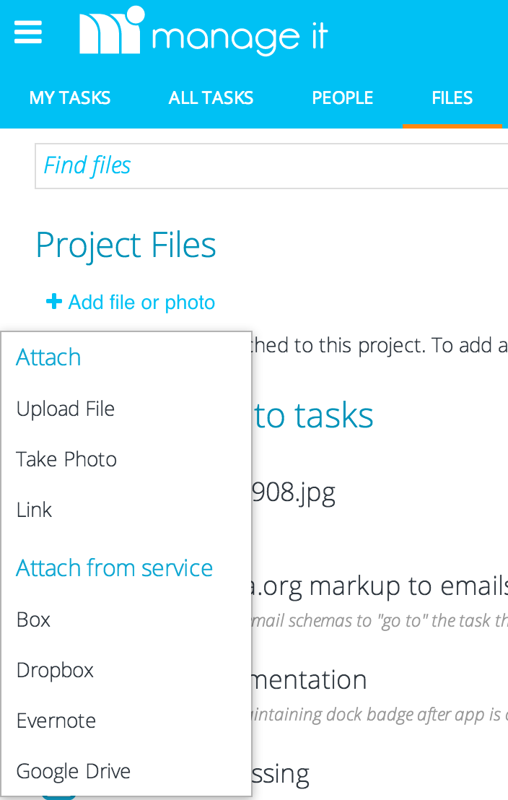
Task: Open the item ending in 'ssing'
Action: point(281,773)
